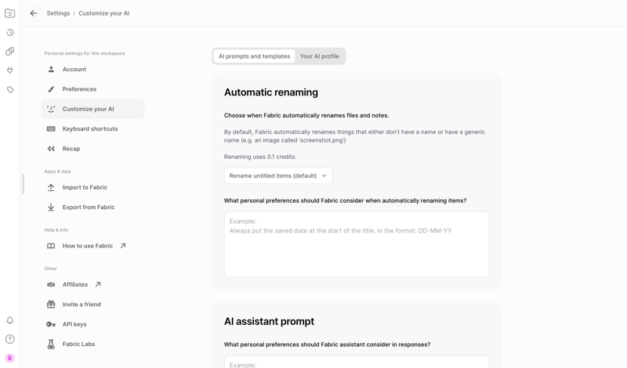Click the help question mark icon

[10, 339]
